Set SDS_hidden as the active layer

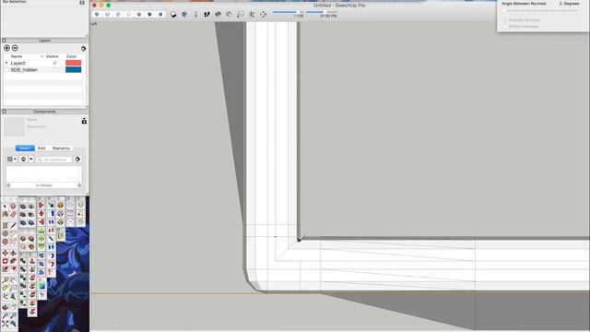6,70
